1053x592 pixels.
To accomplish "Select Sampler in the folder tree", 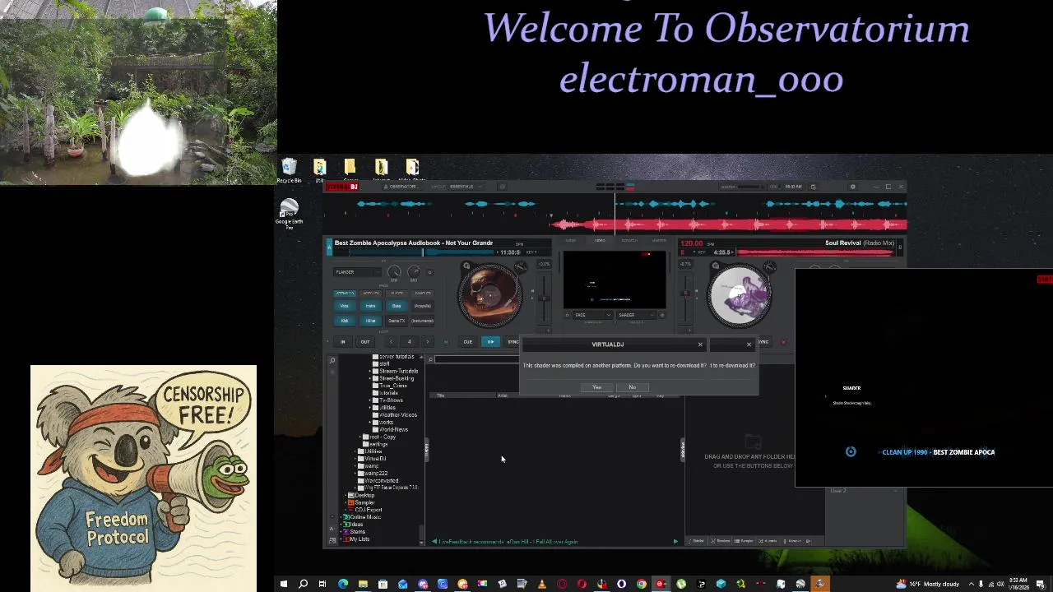I will (x=363, y=502).
